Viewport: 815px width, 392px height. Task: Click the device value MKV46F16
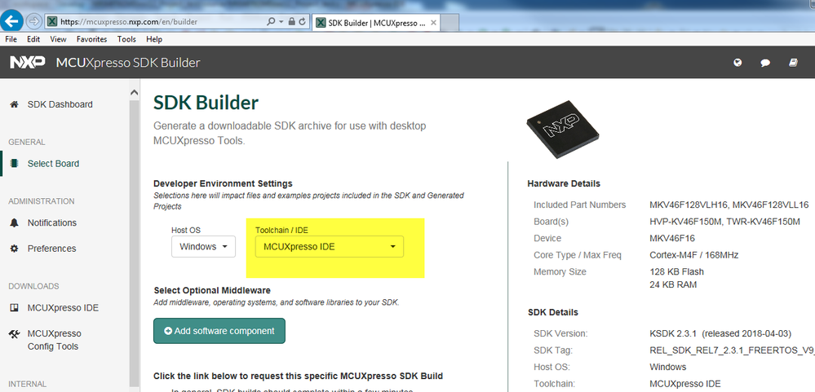click(x=672, y=238)
